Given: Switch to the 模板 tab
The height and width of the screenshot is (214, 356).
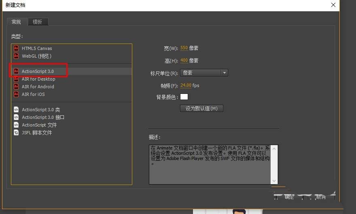Looking at the screenshot, I should click(x=38, y=22).
